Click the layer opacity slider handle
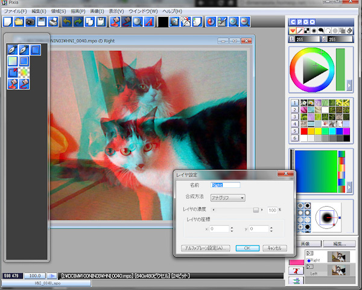Viewport: 362px width, 290px height. (256, 210)
